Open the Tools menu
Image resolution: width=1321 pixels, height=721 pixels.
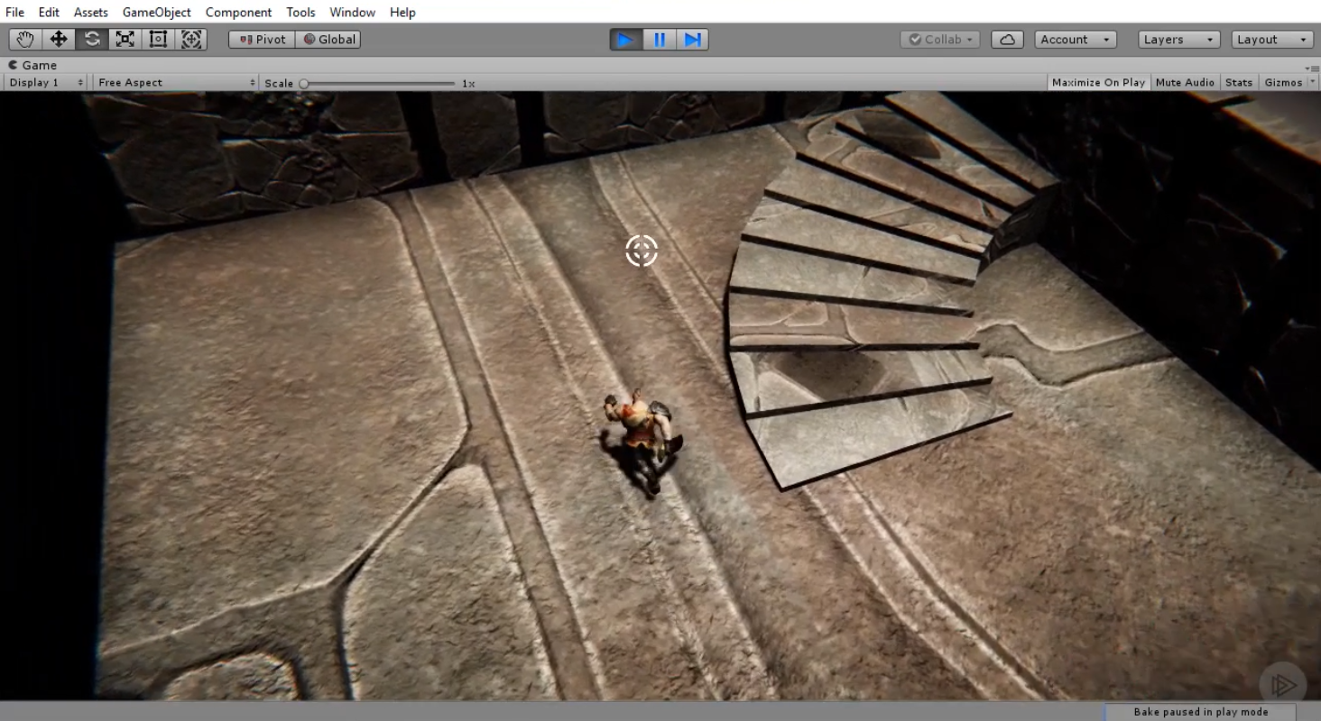301,13
